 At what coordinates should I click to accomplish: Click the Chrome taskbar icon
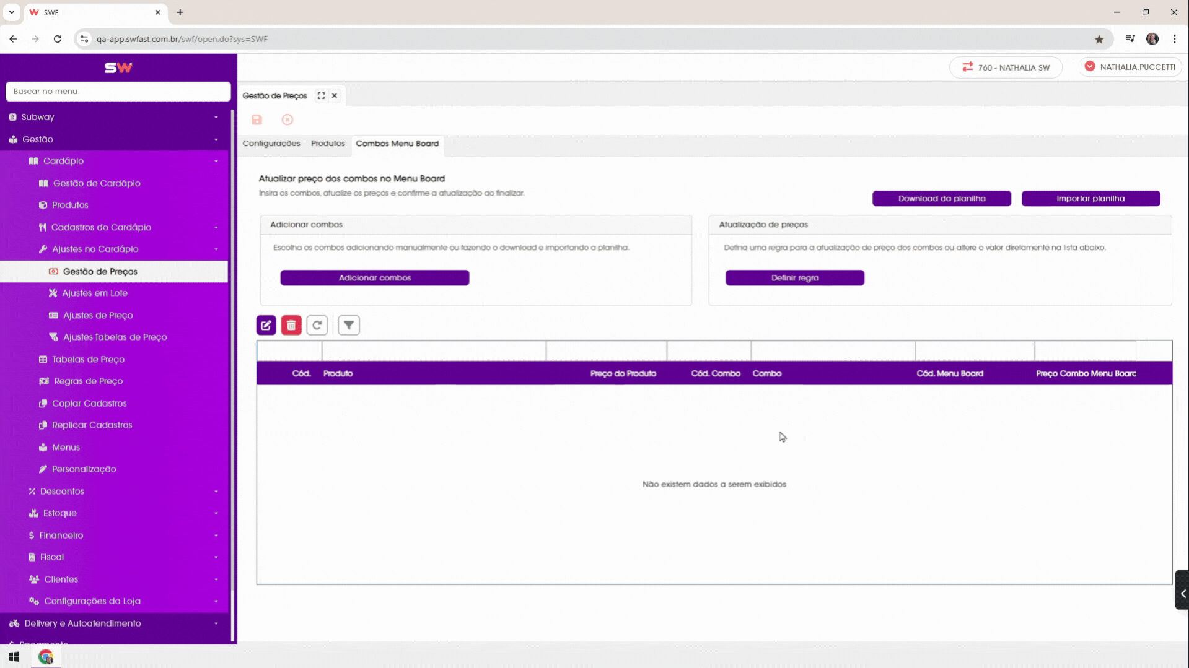pyautogui.click(x=46, y=657)
